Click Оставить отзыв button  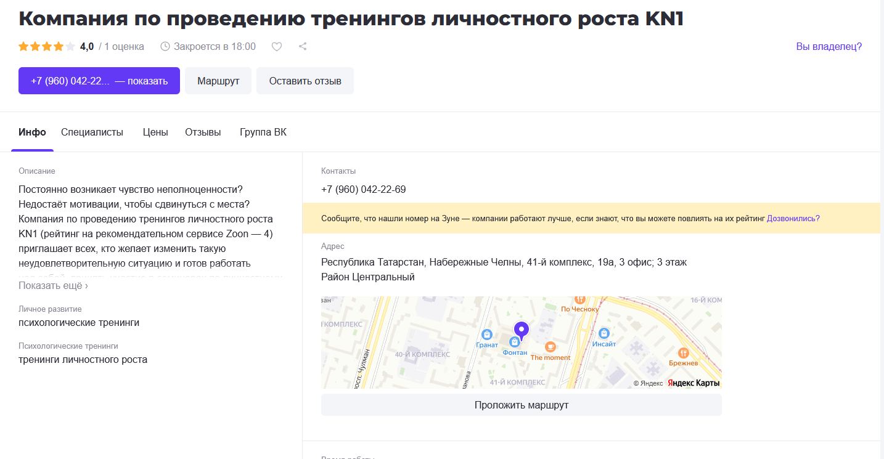(305, 81)
